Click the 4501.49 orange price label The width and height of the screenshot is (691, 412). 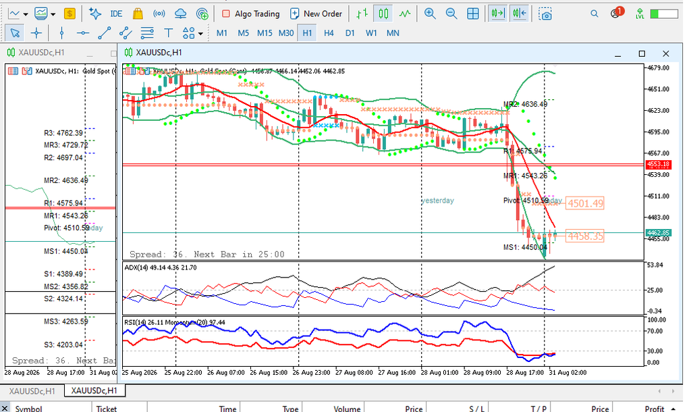(585, 203)
